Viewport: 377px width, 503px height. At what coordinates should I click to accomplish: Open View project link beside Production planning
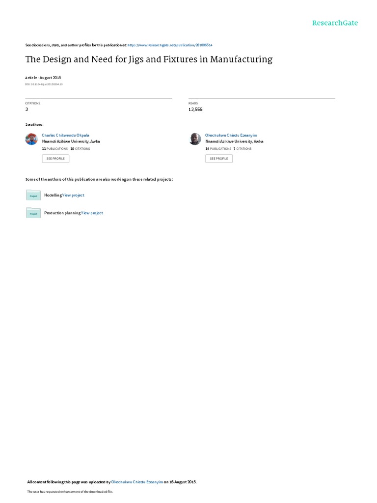point(92,213)
